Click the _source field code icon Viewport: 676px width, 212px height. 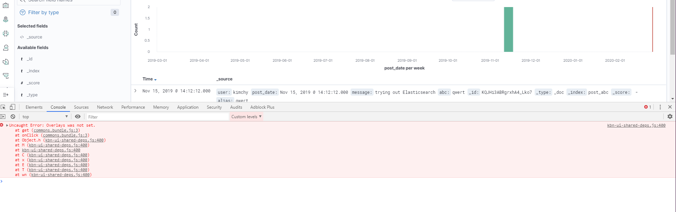22,37
